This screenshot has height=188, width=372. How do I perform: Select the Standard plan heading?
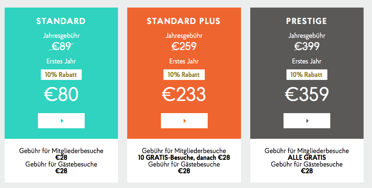coord(61,21)
